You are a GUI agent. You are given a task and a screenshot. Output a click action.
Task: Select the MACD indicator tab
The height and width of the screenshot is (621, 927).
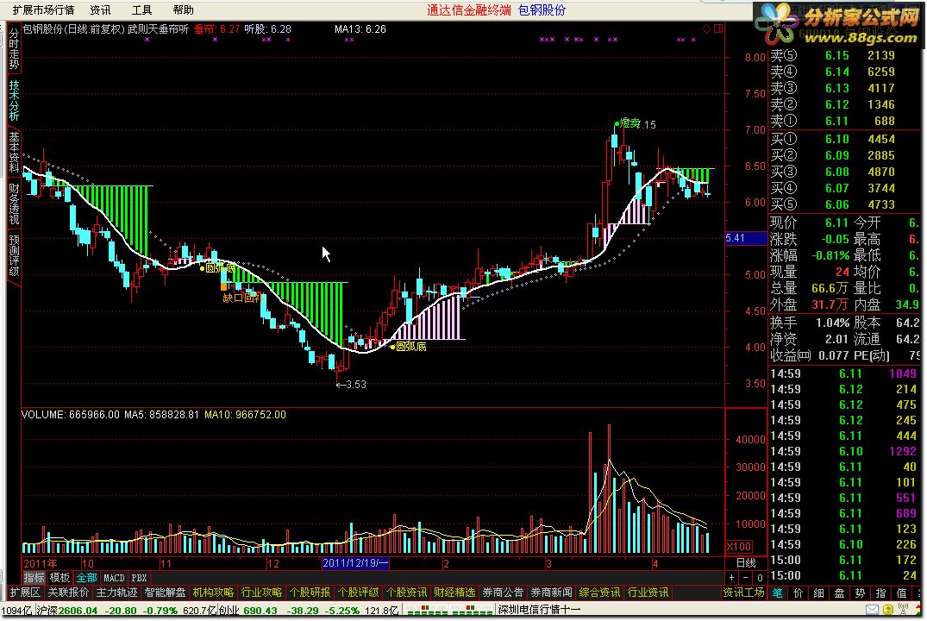click(114, 578)
